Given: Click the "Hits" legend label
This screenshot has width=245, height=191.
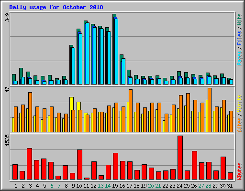Looking at the screenshot, I should click(240, 20).
